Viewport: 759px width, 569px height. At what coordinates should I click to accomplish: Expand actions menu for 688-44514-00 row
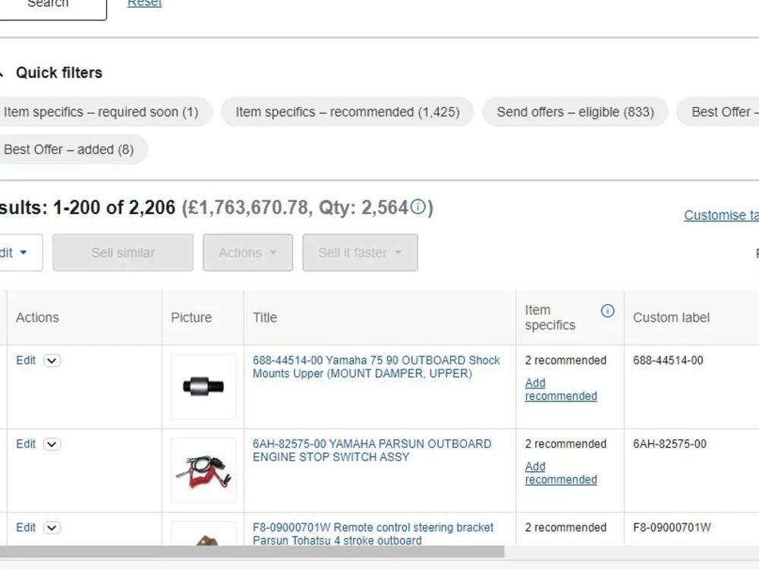tap(52, 361)
